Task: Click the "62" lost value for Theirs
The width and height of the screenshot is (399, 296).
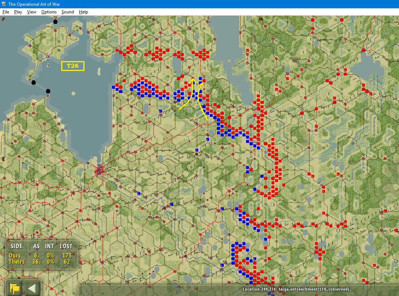Action: 67,262
